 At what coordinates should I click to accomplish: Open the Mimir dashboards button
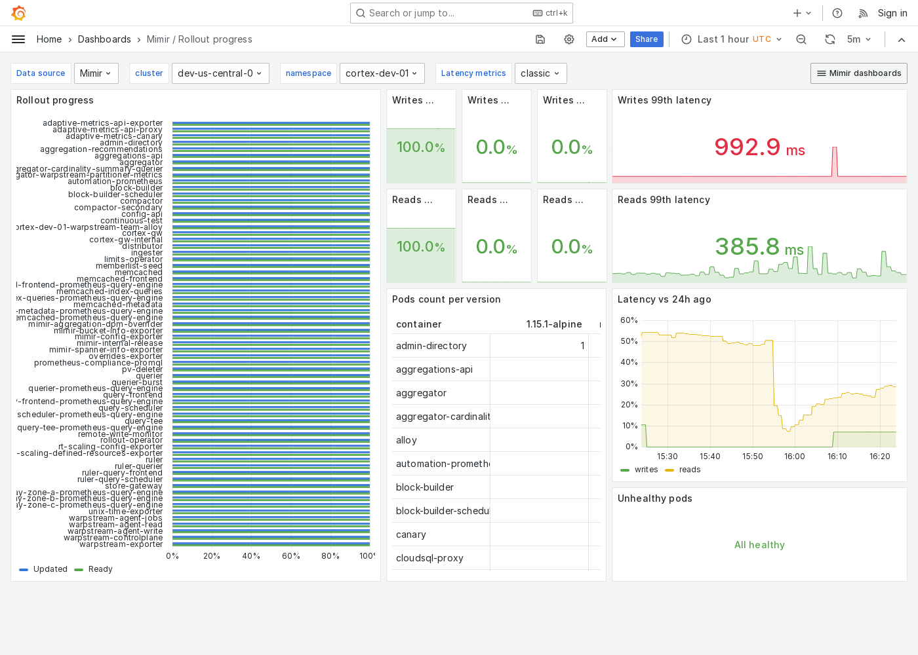click(x=858, y=73)
